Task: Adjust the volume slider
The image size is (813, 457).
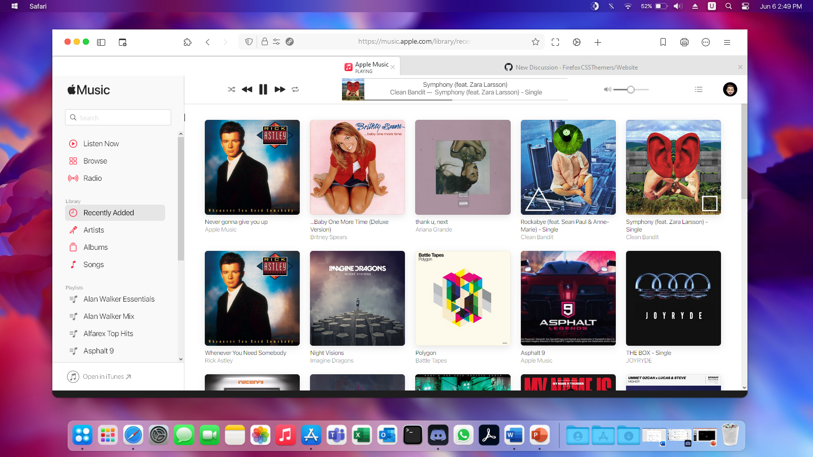Action: tap(631, 89)
